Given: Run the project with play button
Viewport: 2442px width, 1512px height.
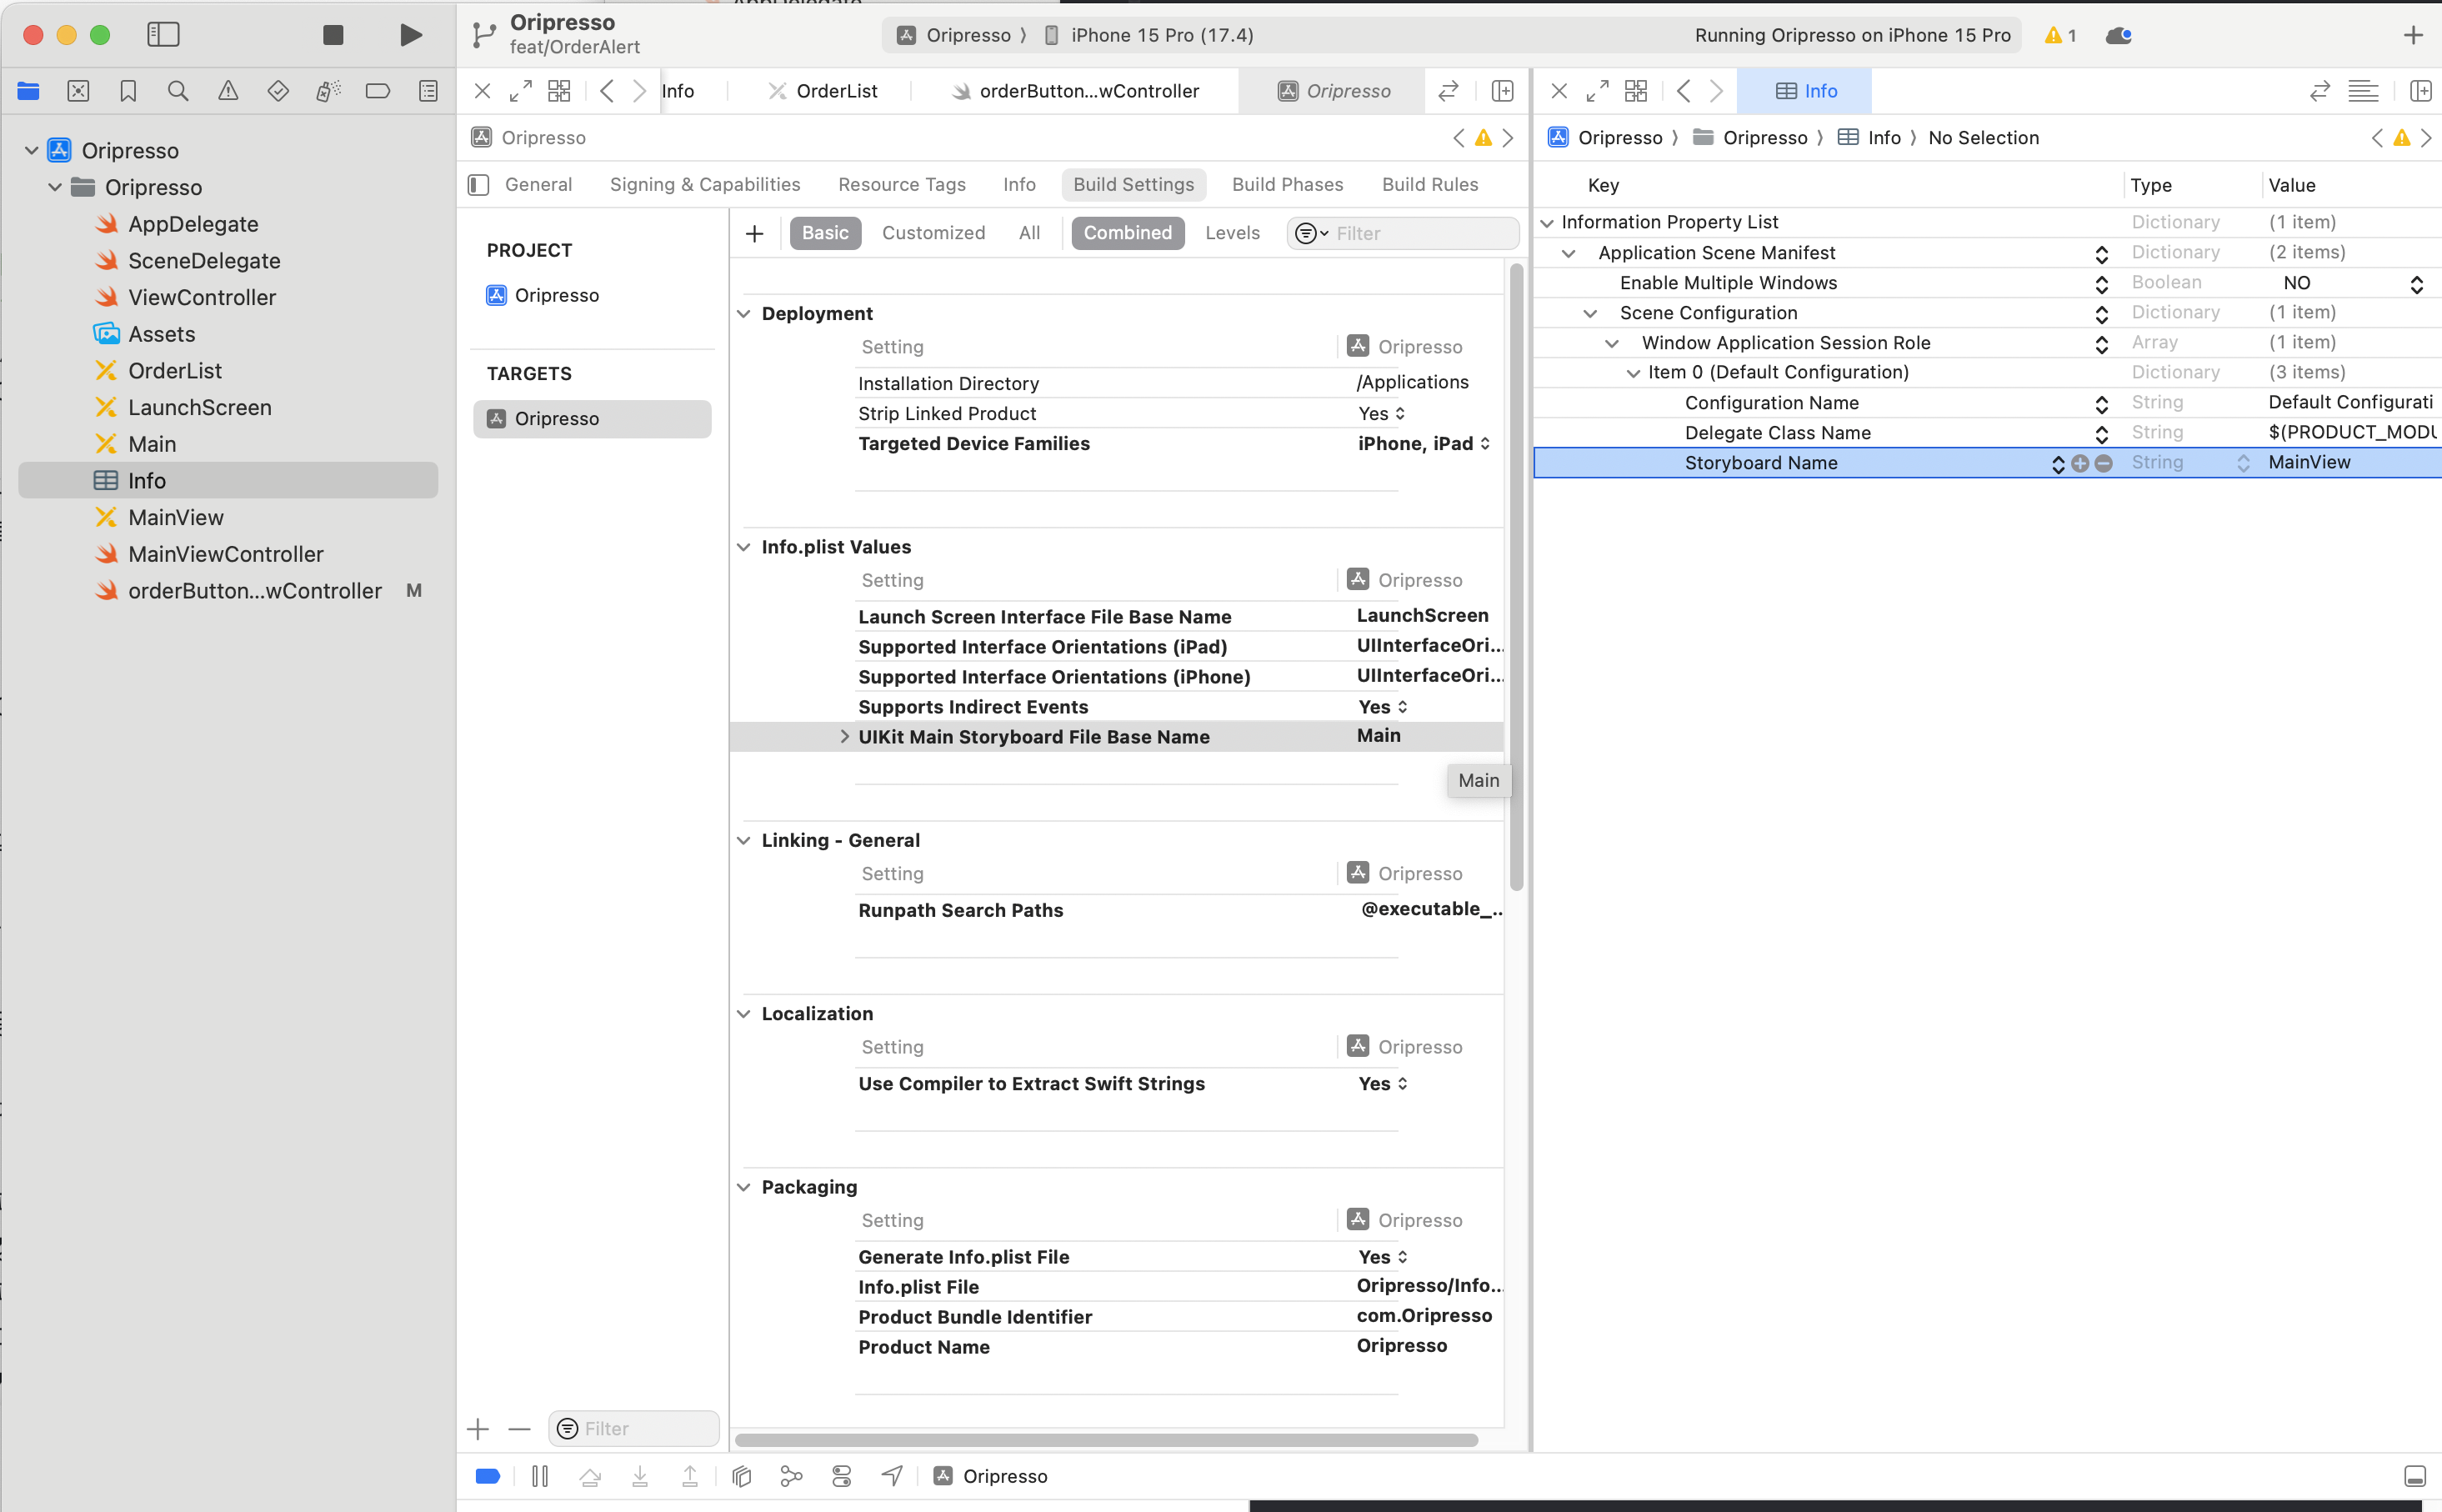Looking at the screenshot, I should pos(410,35).
